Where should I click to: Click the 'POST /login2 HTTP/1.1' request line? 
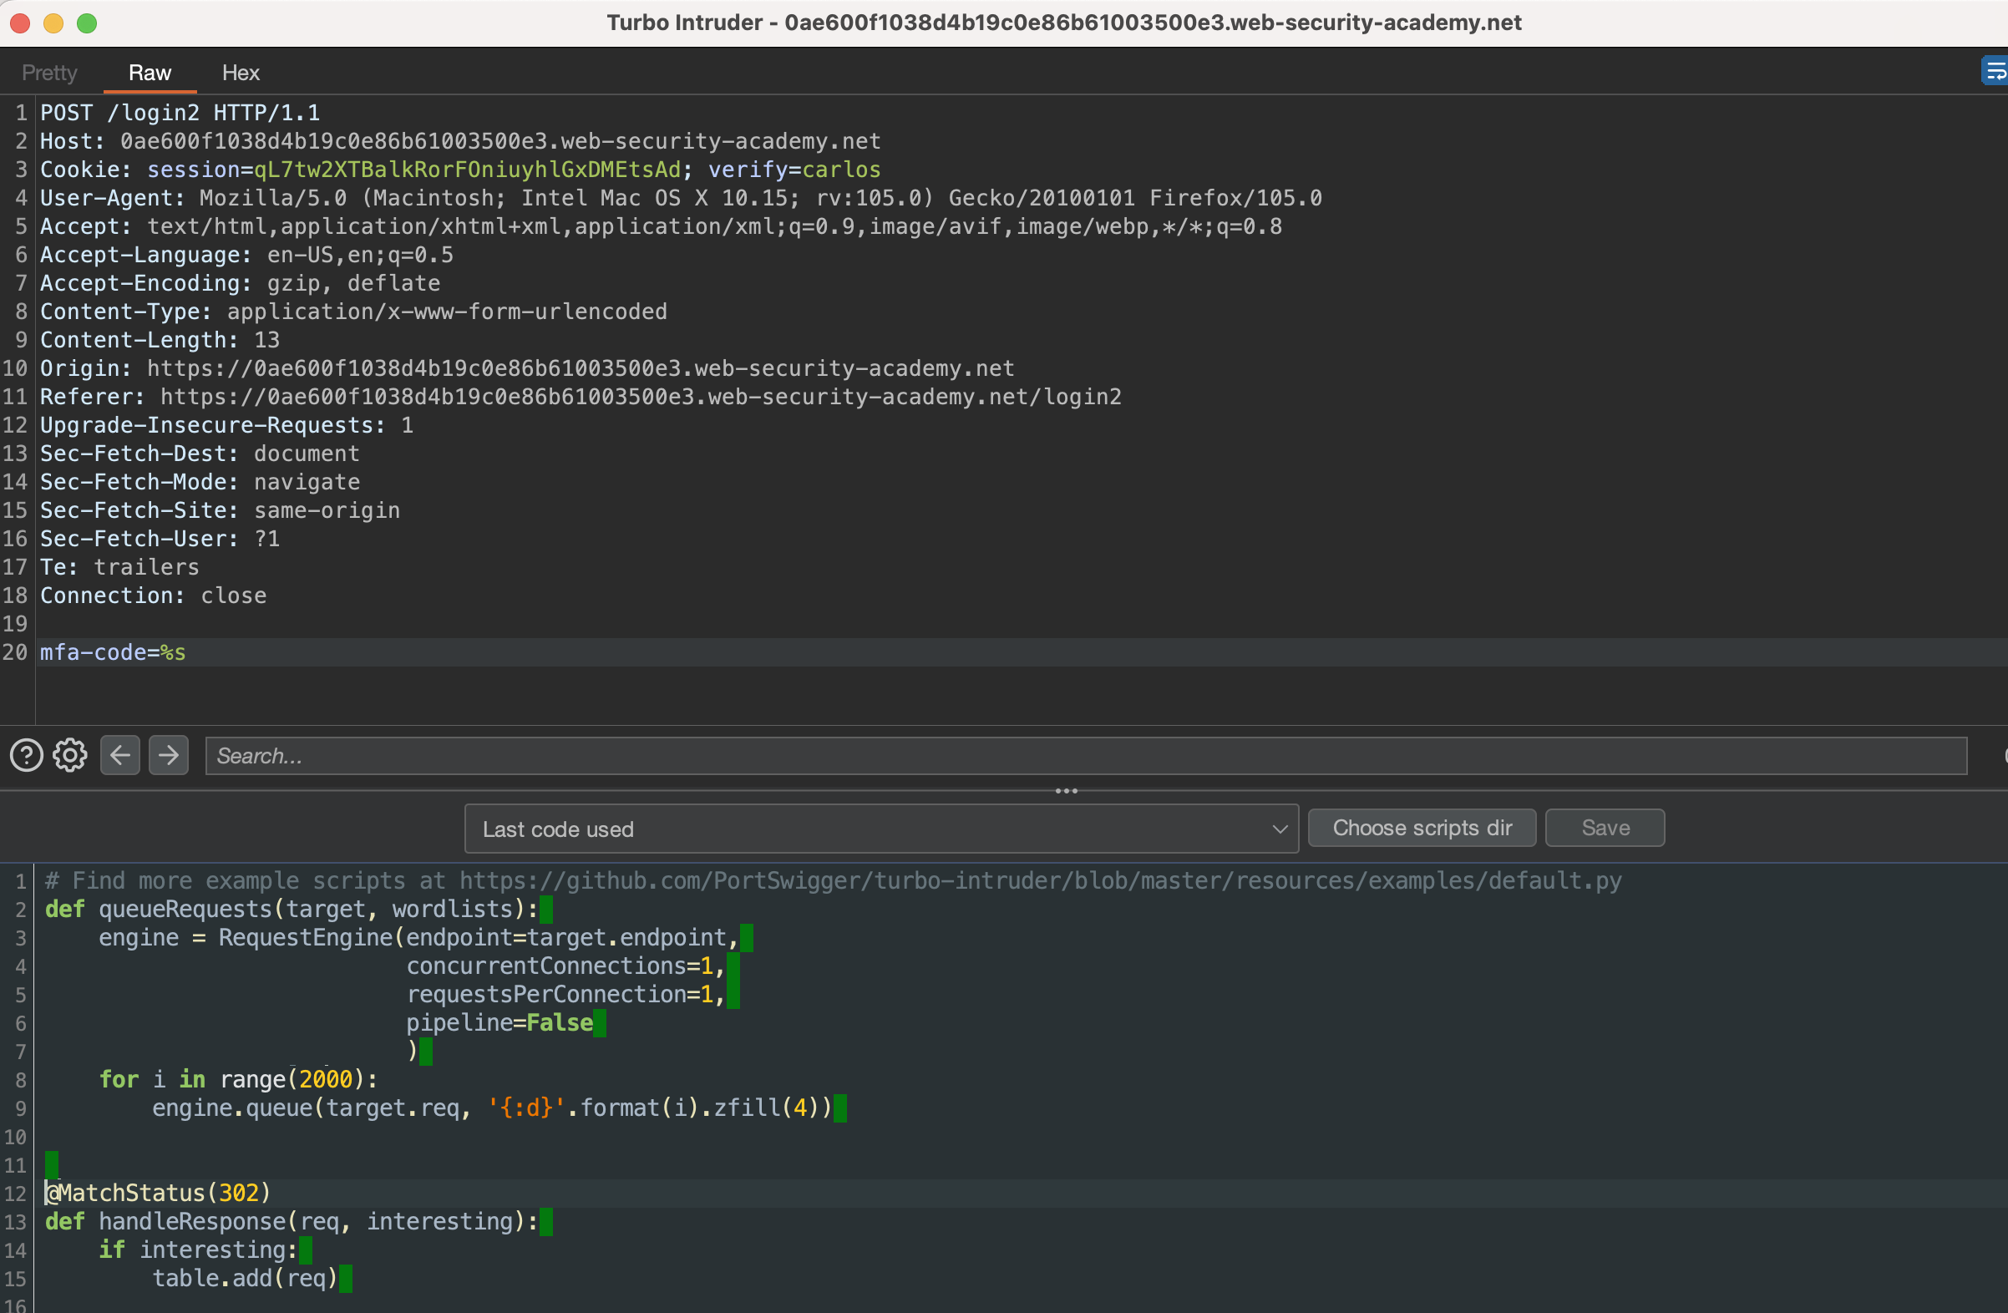coord(180,113)
